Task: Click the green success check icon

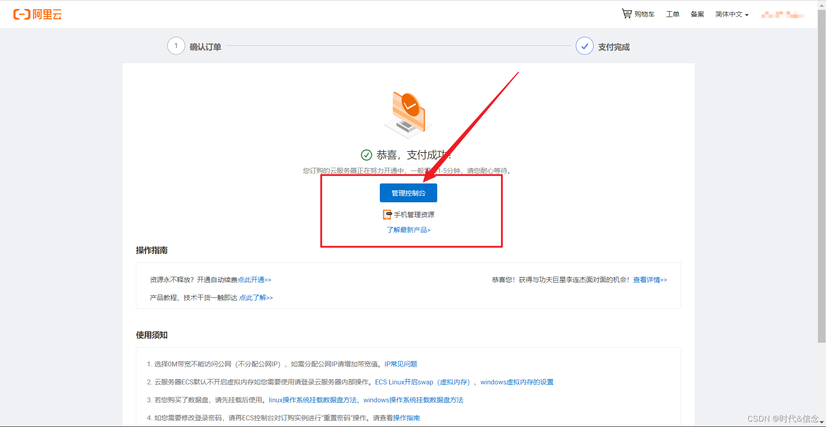Action: (366, 155)
